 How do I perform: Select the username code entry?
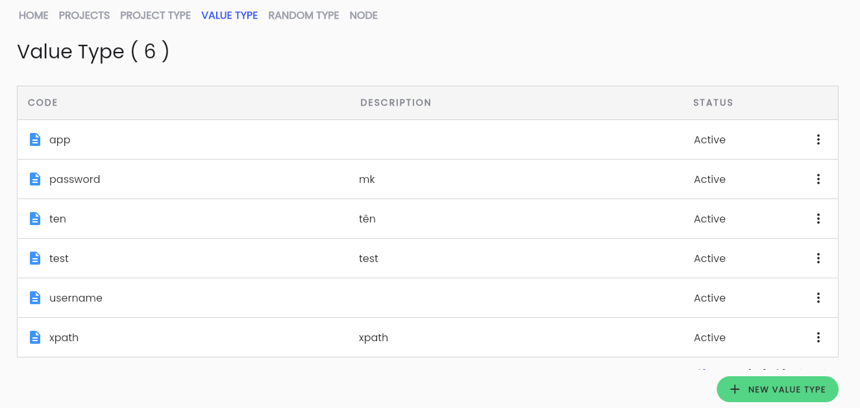pyautogui.click(x=76, y=298)
